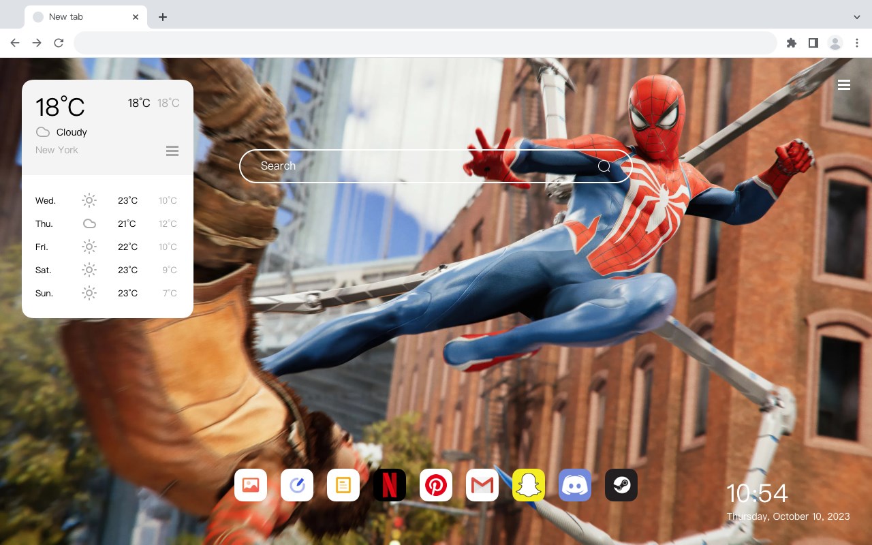
Task: Focus the Search input on the page
Action: [x=436, y=166]
